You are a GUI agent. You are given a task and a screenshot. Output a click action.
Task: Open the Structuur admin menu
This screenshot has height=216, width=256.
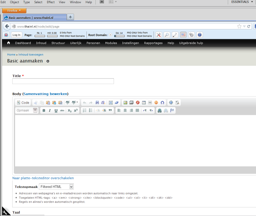(58, 43)
